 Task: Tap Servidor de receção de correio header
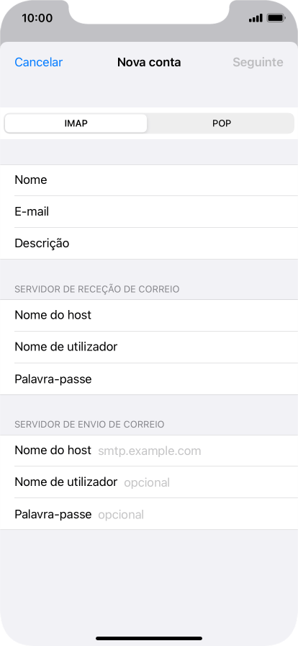point(97,289)
